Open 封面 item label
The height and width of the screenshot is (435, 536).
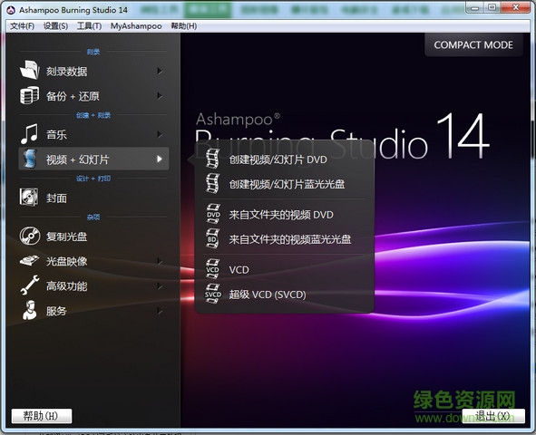(x=56, y=198)
